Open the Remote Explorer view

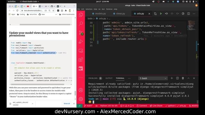tap(81, 51)
